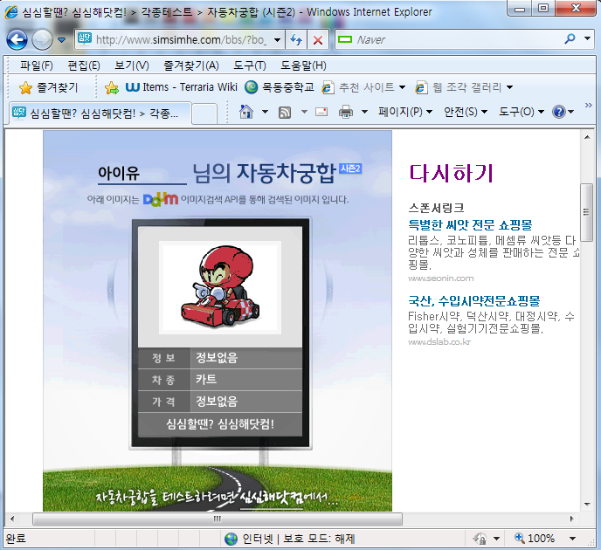Open the 안전(S) dropdown menu
601x550 pixels.
click(466, 112)
